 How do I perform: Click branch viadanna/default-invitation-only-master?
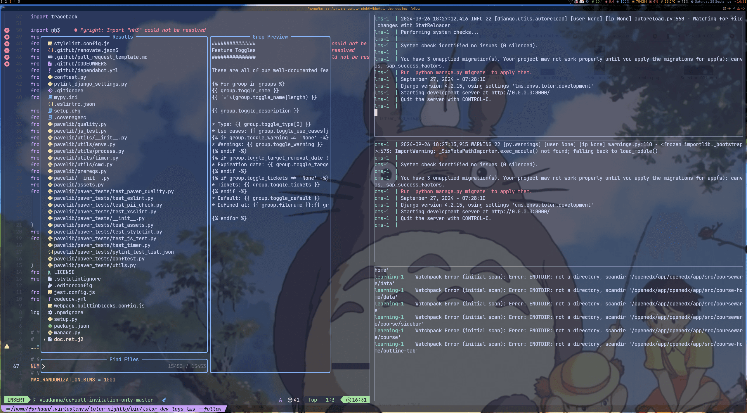[96, 400]
